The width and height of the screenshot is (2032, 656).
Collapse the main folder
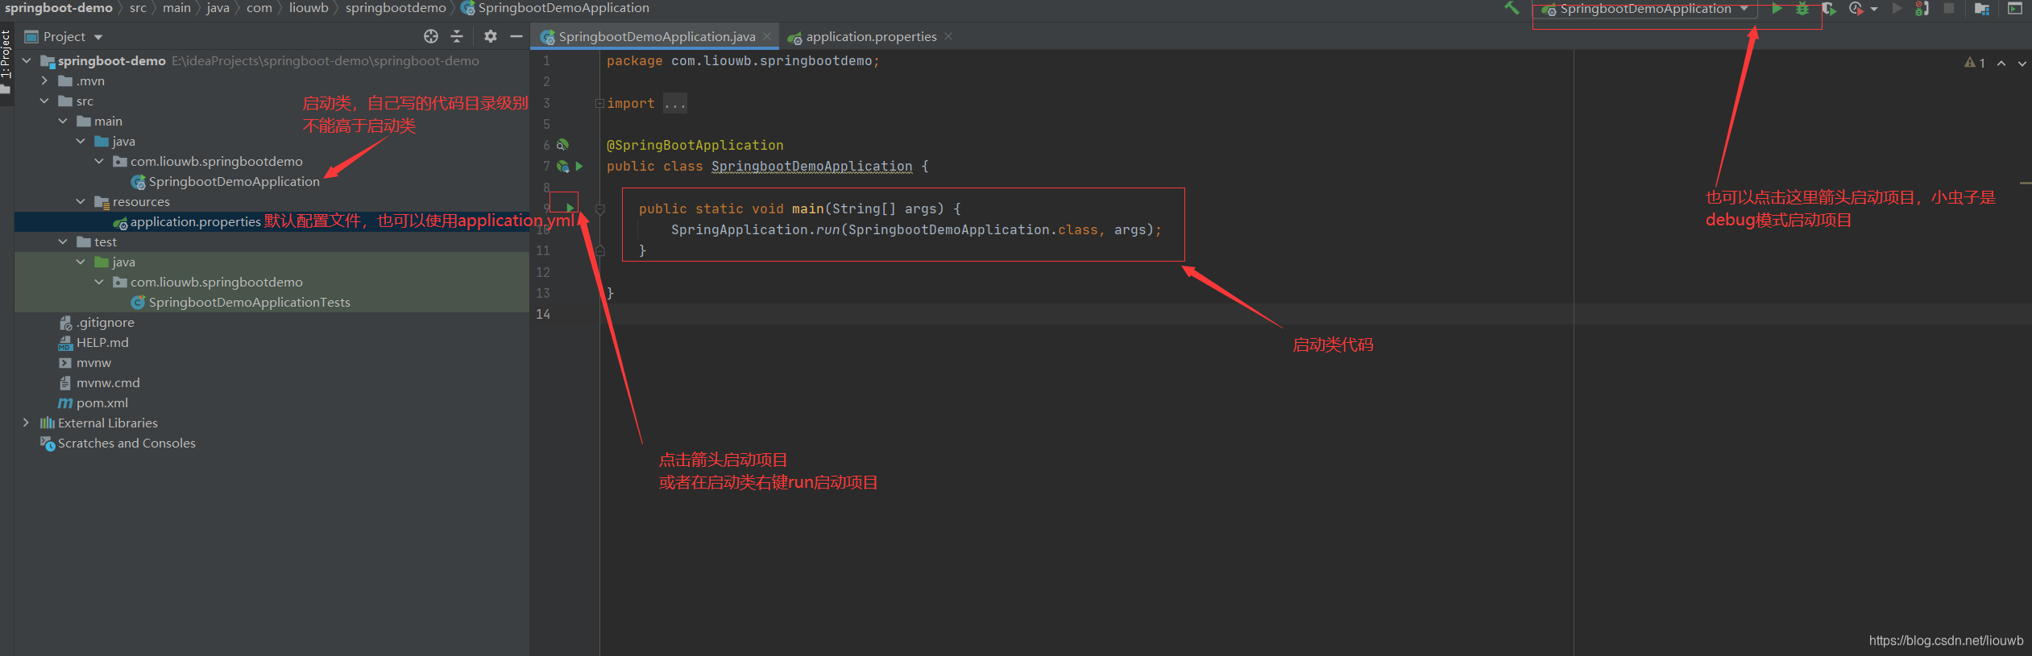click(x=63, y=121)
